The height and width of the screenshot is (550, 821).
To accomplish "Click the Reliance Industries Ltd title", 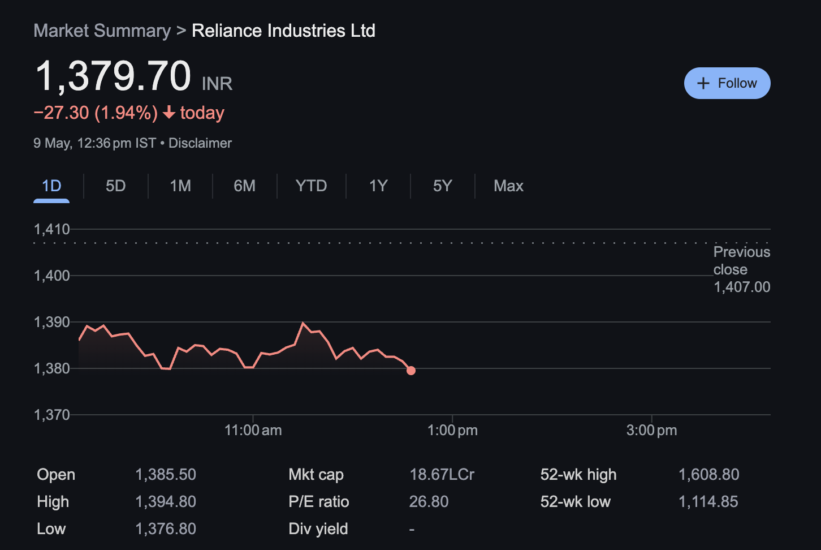I will click(283, 30).
